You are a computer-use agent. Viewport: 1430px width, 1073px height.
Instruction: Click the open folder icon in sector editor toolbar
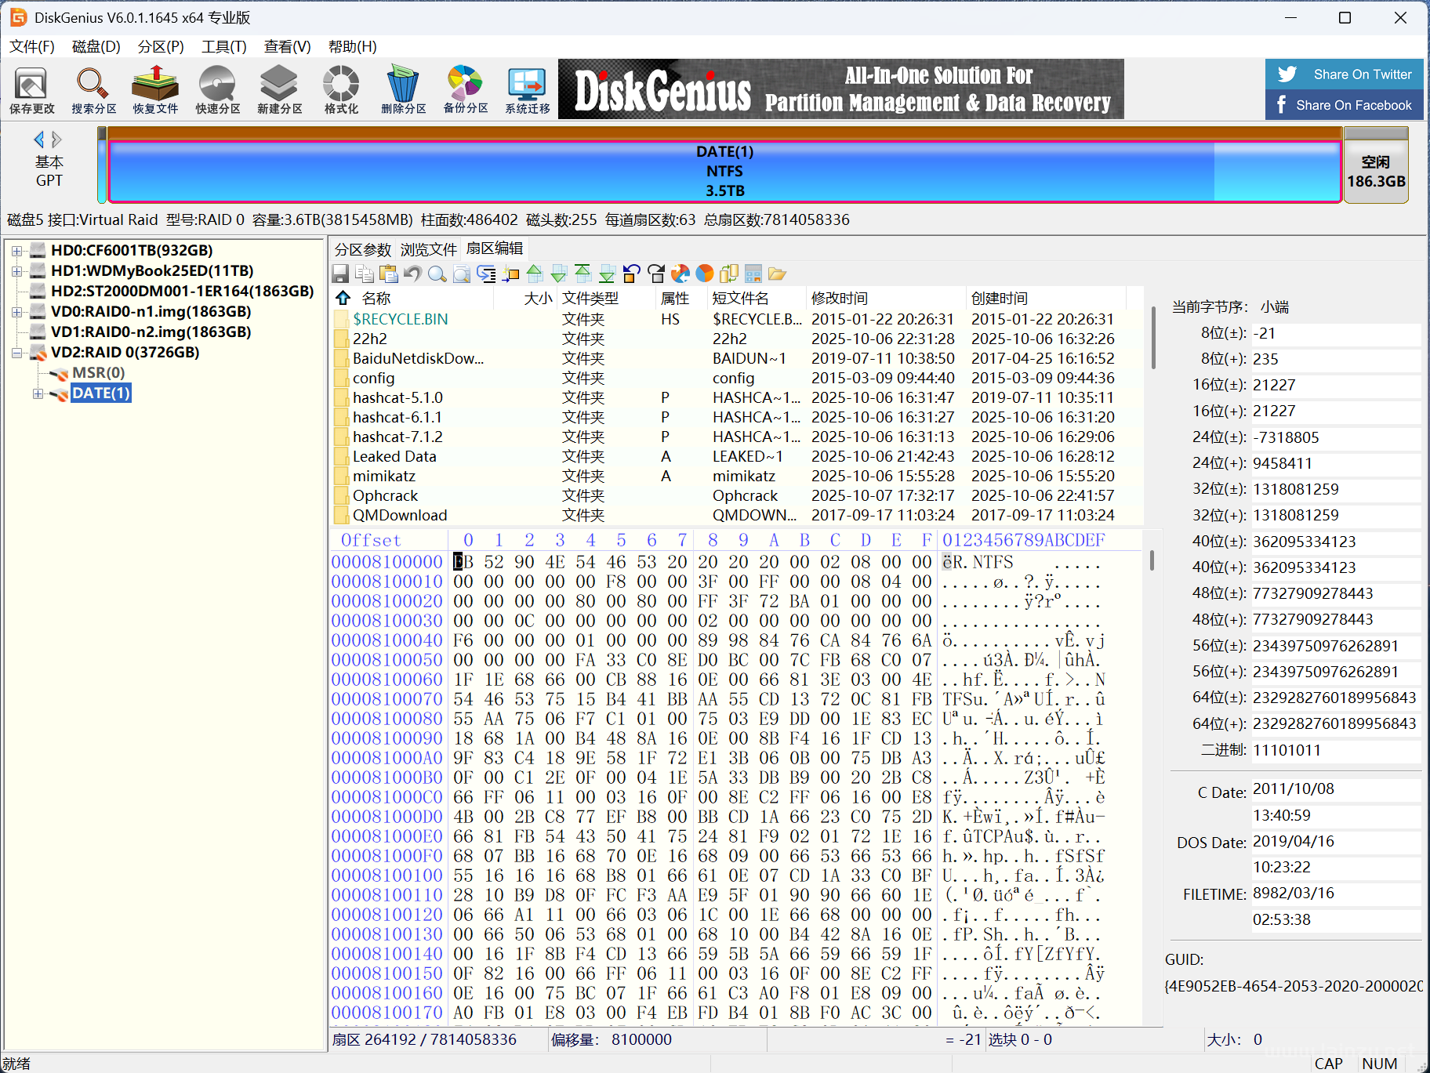pos(777,274)
